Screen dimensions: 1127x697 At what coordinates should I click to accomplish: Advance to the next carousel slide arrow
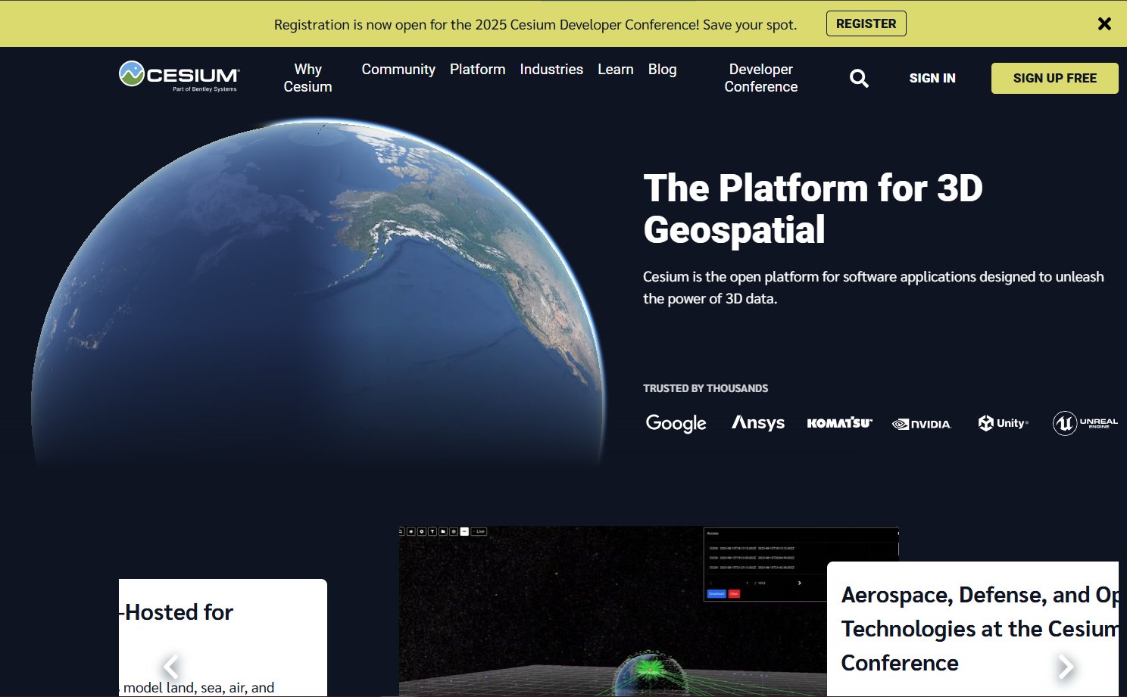click(x=1066, y=667)
